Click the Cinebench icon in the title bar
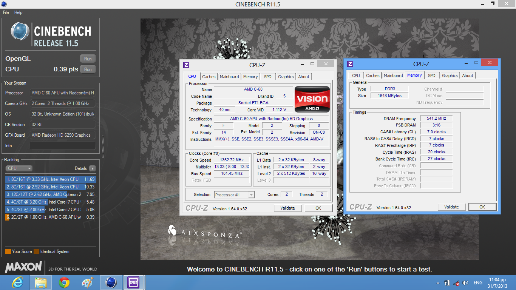 click(4, 4)
